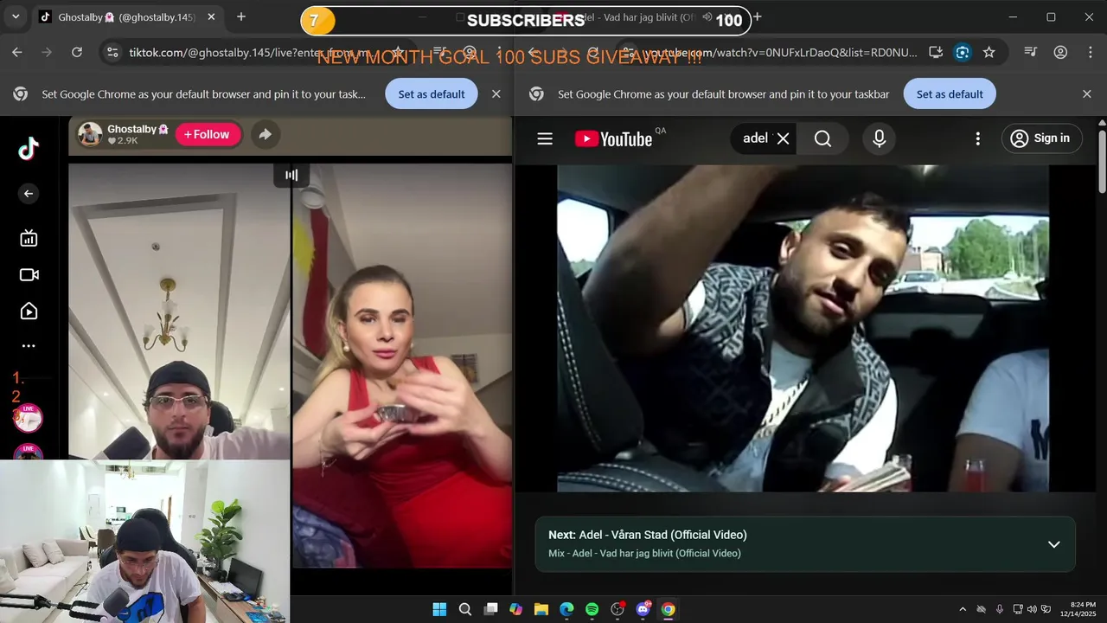The width and height of the screenshot is (1107, 623).
Task: Open tab search dropdown in TikTok window
Action: point(16,17)
